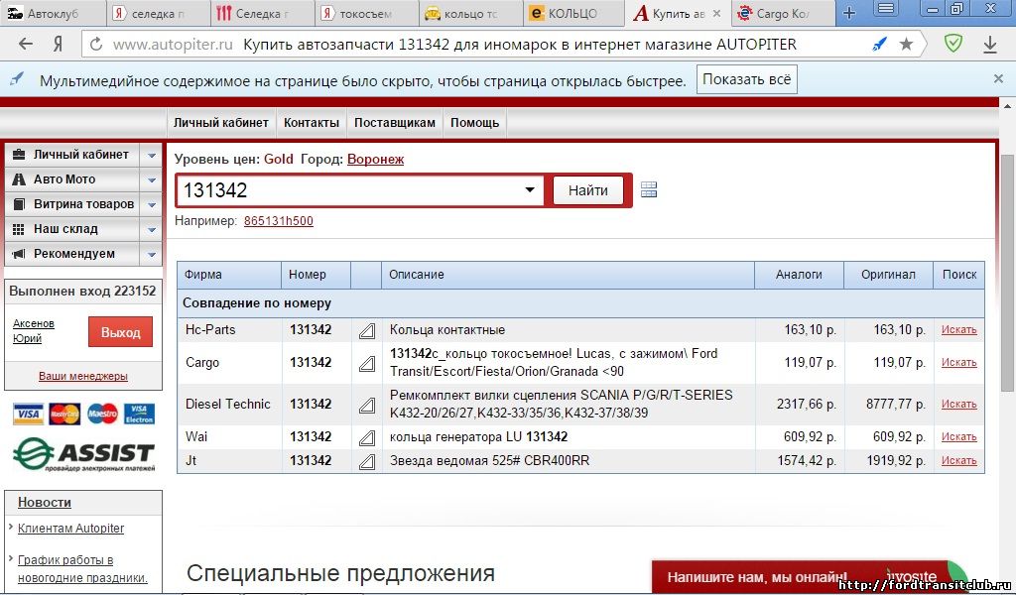Image resolution: width=1016 pixels, height=595 pixels.
Task: Open Контакты in the top menu
Action: 311,122
